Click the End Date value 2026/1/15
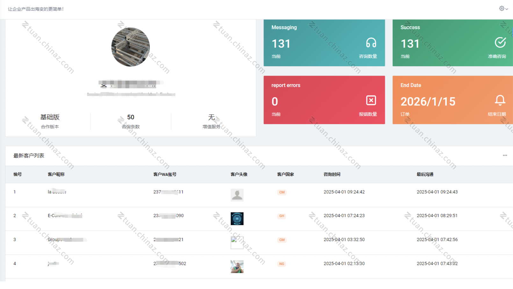Image resolution: width=513 pixels, height=289 pixels. [428, 102]
